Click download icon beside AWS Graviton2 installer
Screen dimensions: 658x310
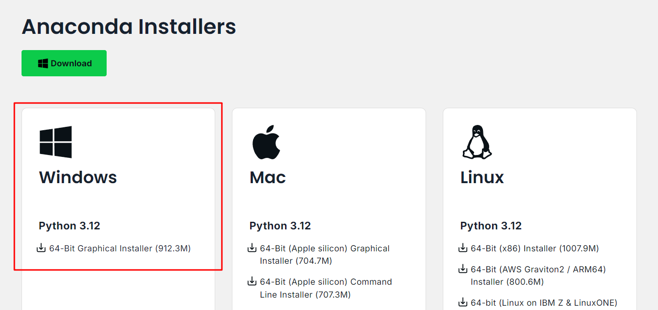pos(463,269)
